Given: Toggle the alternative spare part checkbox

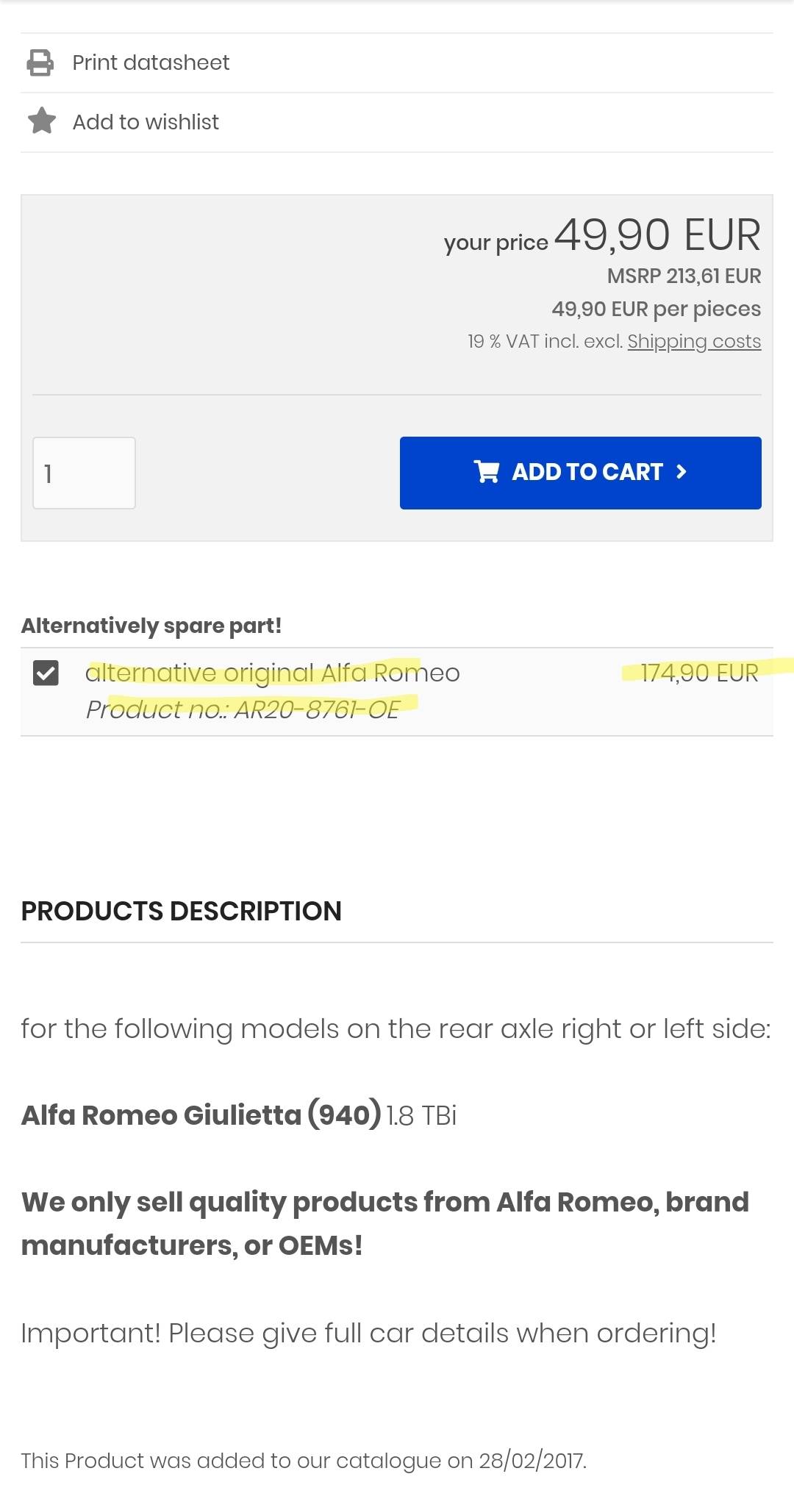Looking at the screenshot, I should pos(46,673).
